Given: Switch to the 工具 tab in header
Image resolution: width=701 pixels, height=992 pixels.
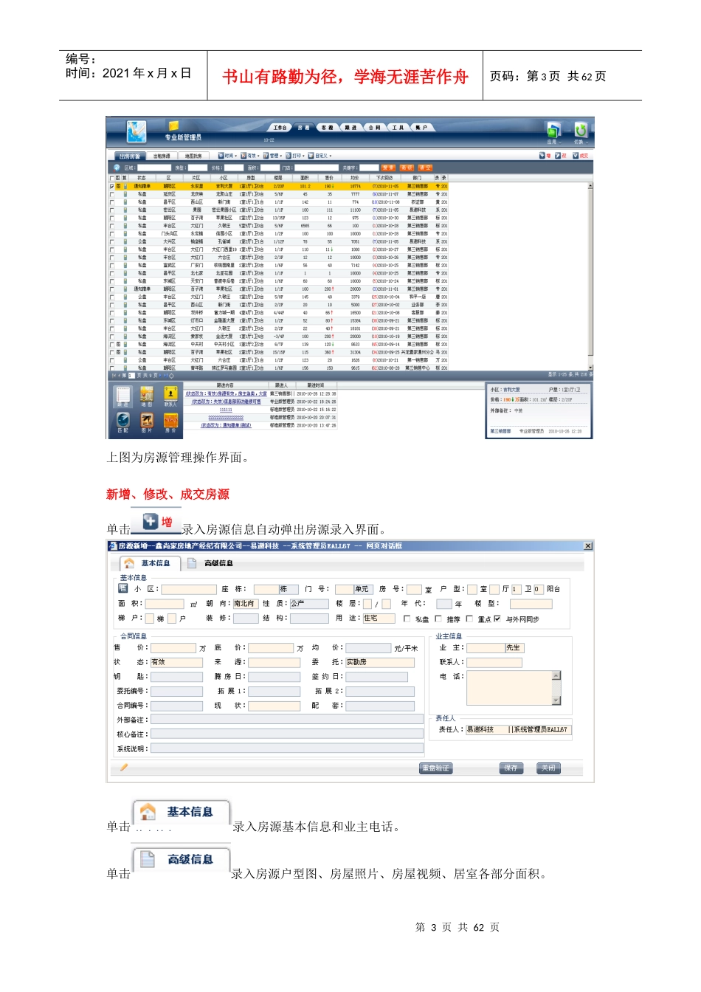Looking at the screenshot, I should [398, 128].
